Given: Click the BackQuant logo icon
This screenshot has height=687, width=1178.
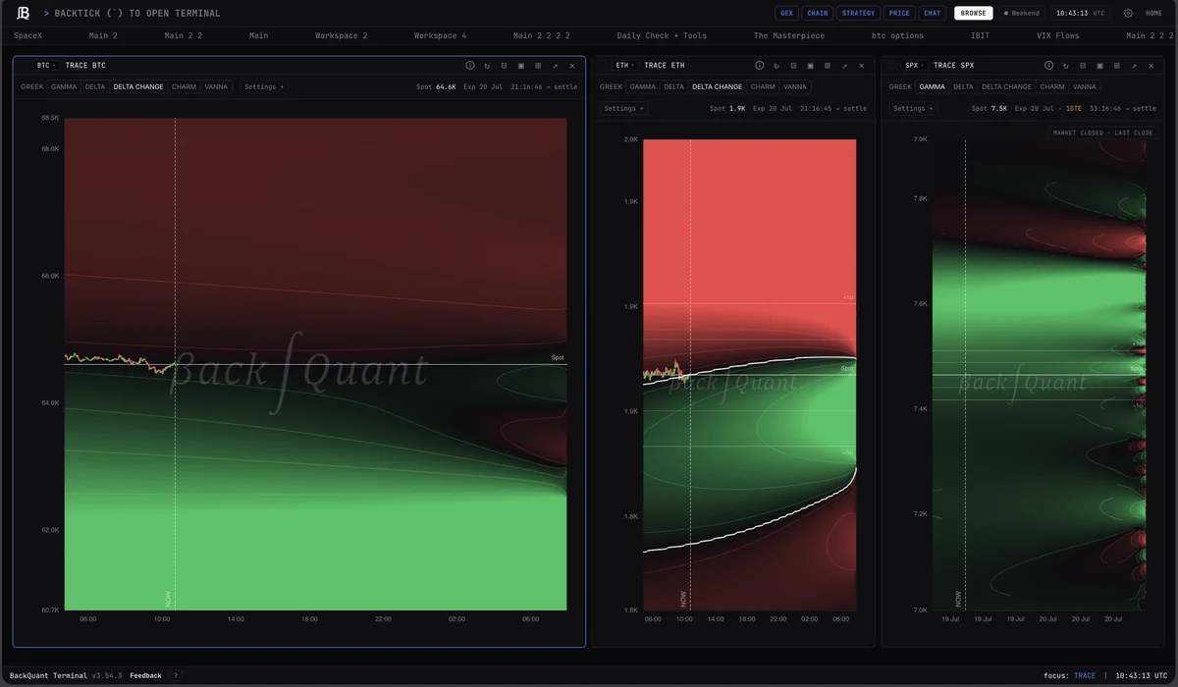Looking at the screenshot, I should [24, 13].
